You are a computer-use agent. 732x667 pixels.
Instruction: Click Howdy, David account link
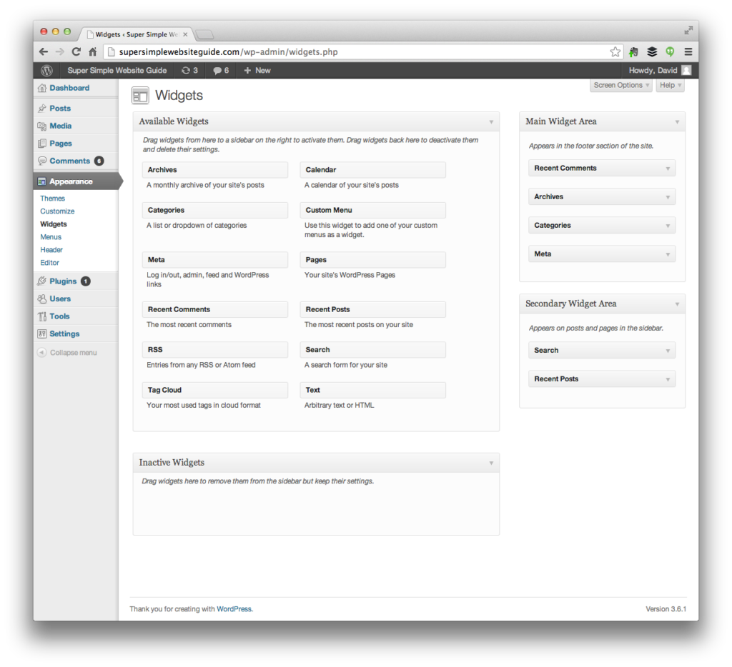653,71
